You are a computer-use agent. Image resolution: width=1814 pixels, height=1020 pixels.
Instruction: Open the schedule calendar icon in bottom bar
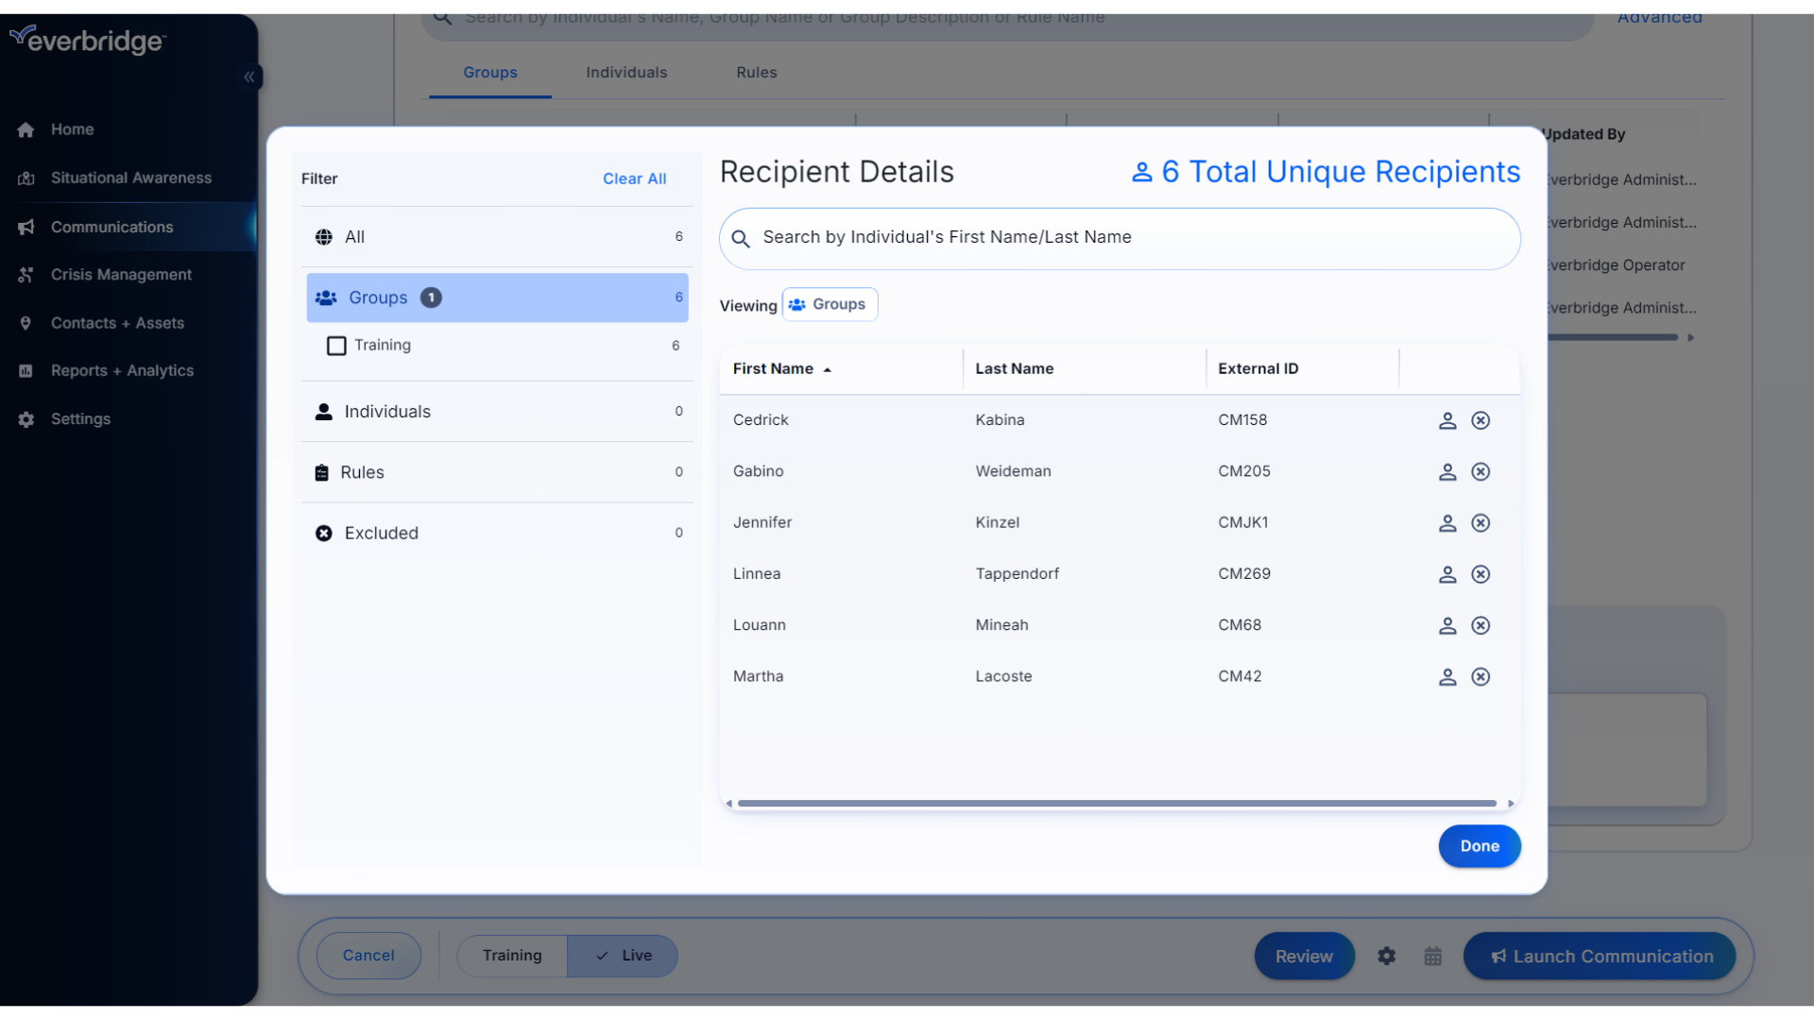[1433, 956]
